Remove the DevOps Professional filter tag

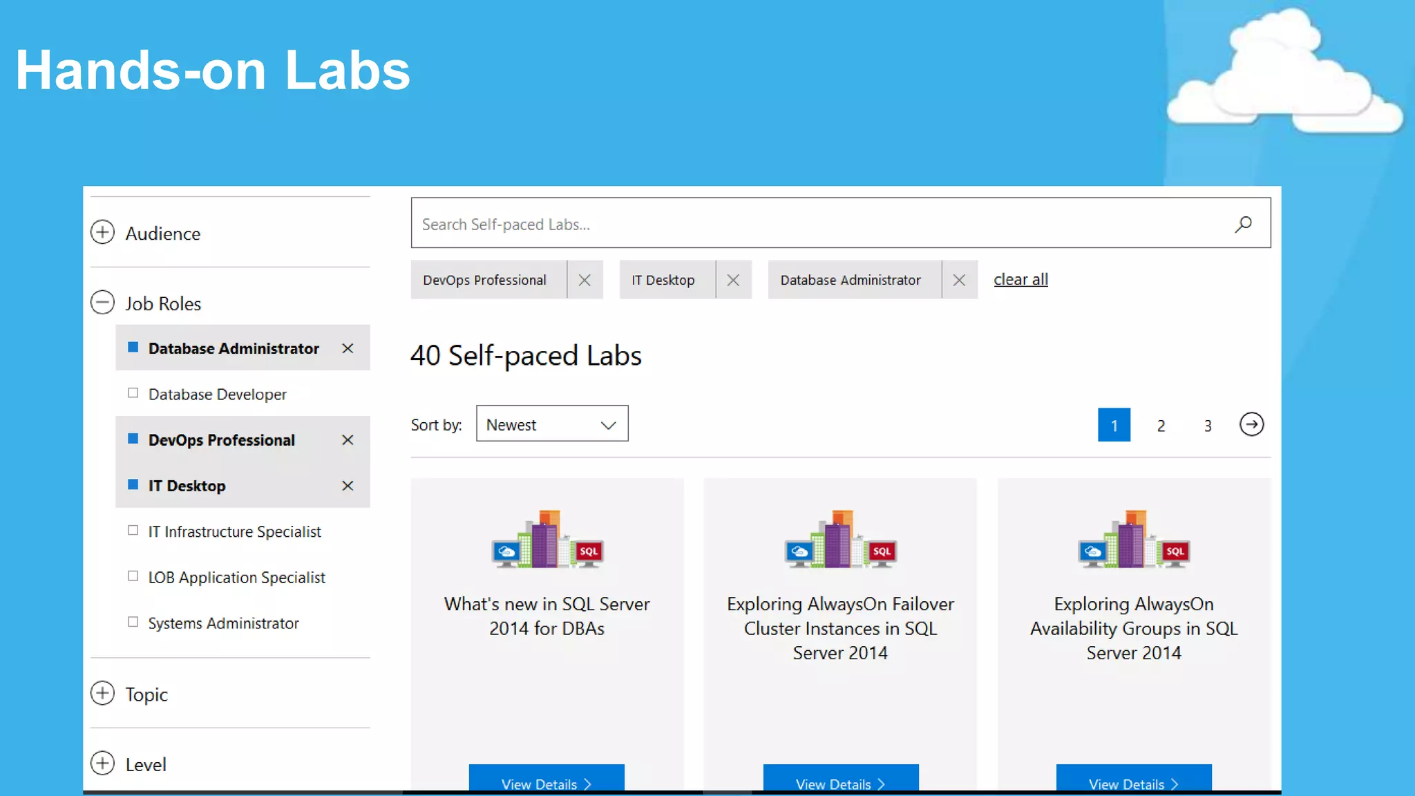585,280
